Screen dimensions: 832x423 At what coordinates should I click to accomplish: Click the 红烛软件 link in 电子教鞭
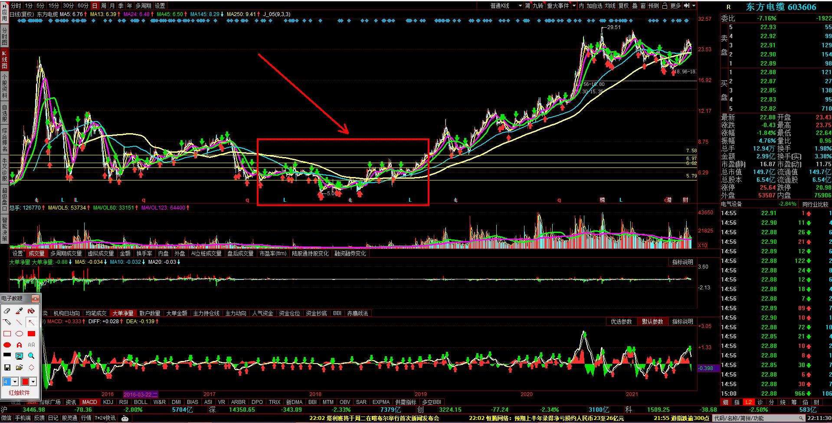click(20, 393)
